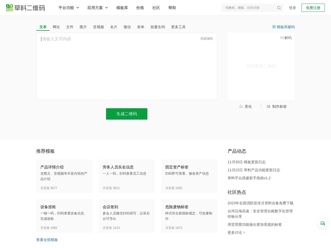Image resolution: width=331 pixels, height=248 pixels.
Task: Select the 音视频 tab
Action: pos(99,27)
